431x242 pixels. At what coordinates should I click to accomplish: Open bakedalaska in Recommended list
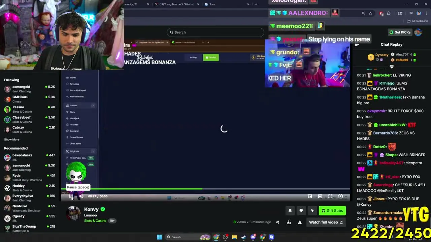(30, 157)
